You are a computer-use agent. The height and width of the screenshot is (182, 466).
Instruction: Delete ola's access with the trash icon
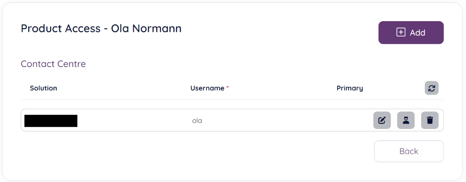coord(430,120)
